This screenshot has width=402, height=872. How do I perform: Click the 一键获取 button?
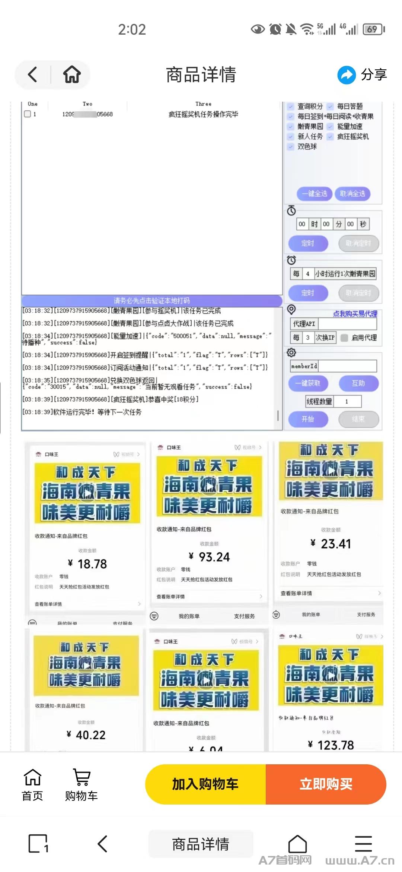(x=308, y=383)
